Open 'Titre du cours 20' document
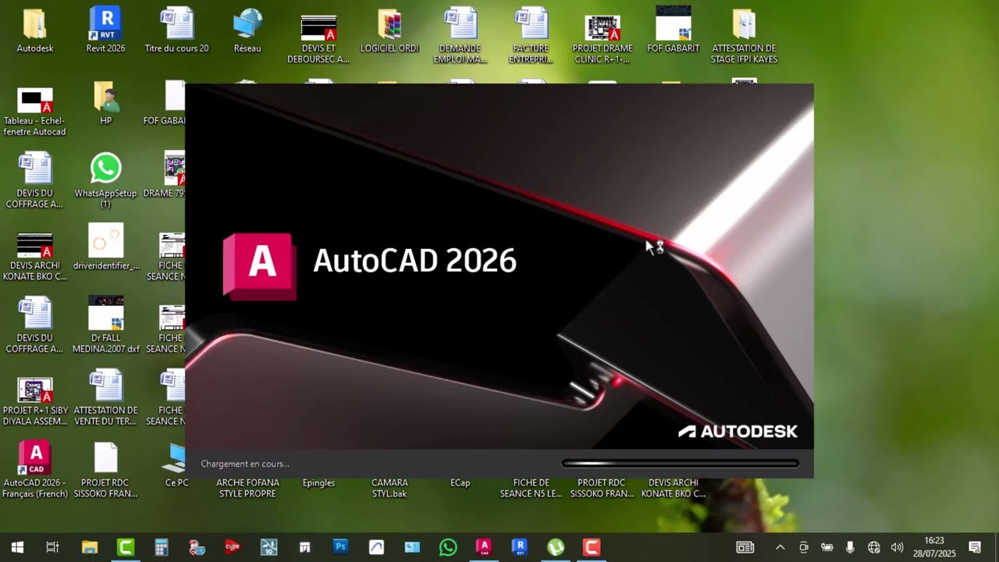Screen dimensions: 999x562 click(176, 30)
